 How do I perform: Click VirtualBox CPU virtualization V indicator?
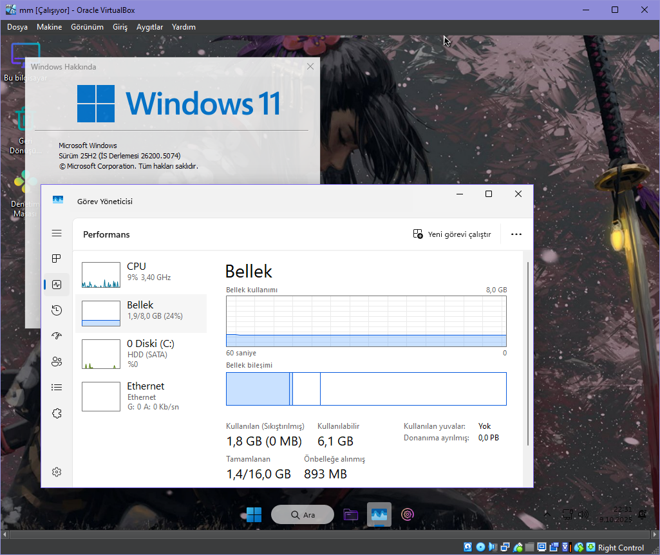567,547
